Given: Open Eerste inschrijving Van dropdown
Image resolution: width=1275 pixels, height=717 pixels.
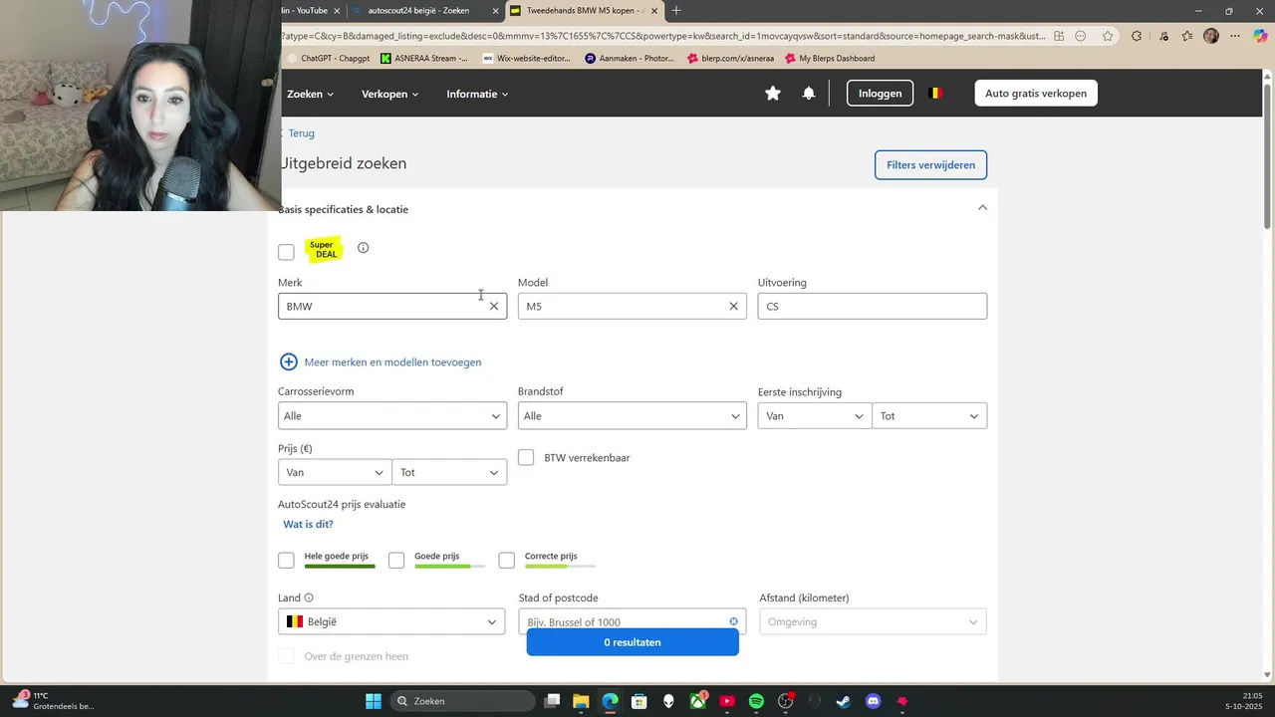Looking at the screenshot, I should [814, 415].
